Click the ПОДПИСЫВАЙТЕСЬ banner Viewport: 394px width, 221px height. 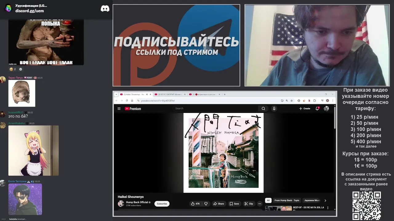tap(176, 45)
